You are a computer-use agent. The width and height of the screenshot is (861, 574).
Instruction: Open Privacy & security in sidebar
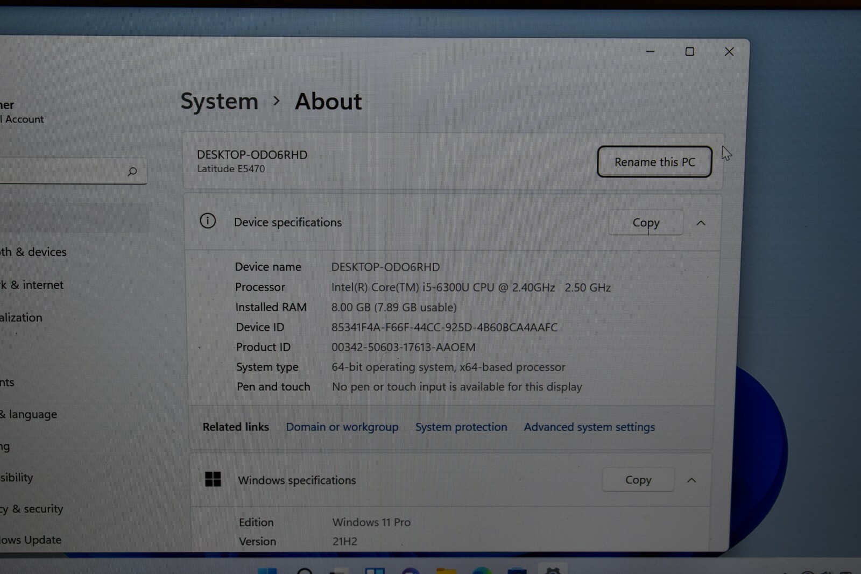click(32, 508)
